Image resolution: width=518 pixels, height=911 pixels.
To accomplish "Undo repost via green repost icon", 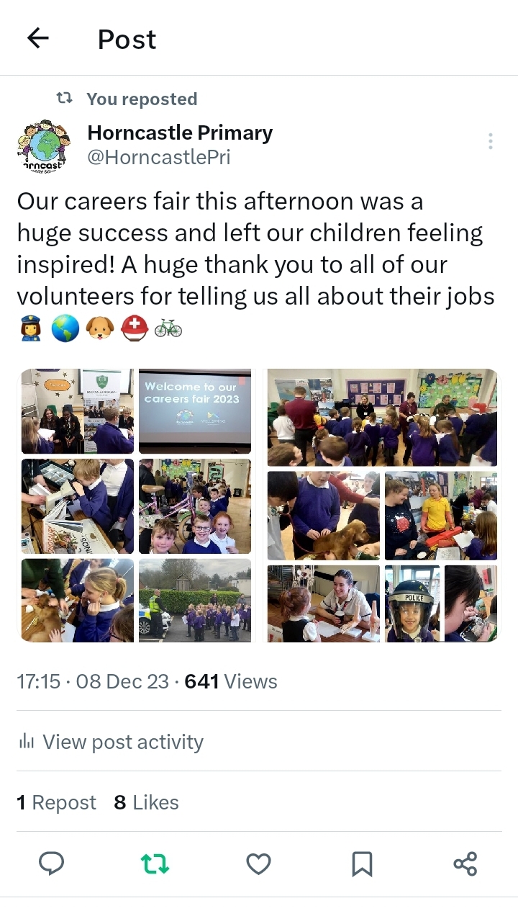I will pyautogui.click(x=155, y=863).
